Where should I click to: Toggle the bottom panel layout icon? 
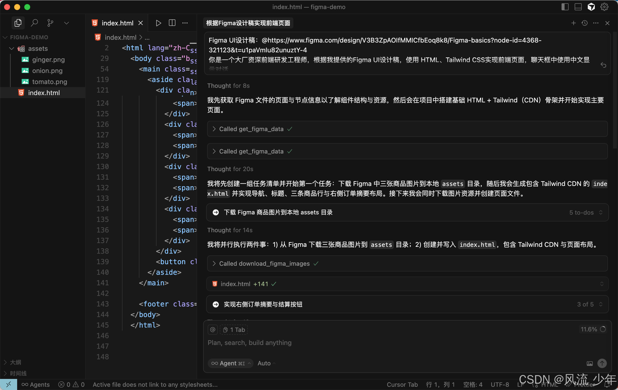pos(578,7)
